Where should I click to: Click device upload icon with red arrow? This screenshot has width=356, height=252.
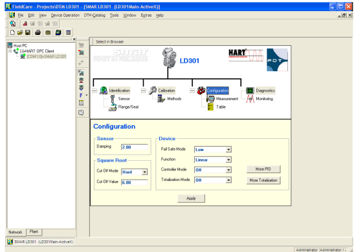click(x=81, y=80)
